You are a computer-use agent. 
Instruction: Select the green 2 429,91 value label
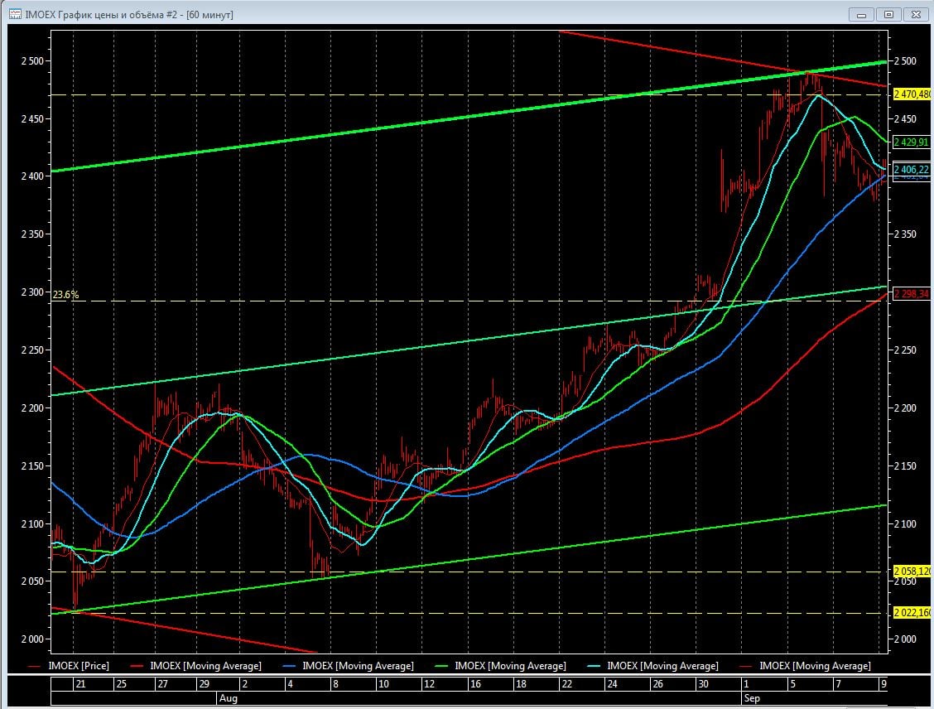coord(912,142)
